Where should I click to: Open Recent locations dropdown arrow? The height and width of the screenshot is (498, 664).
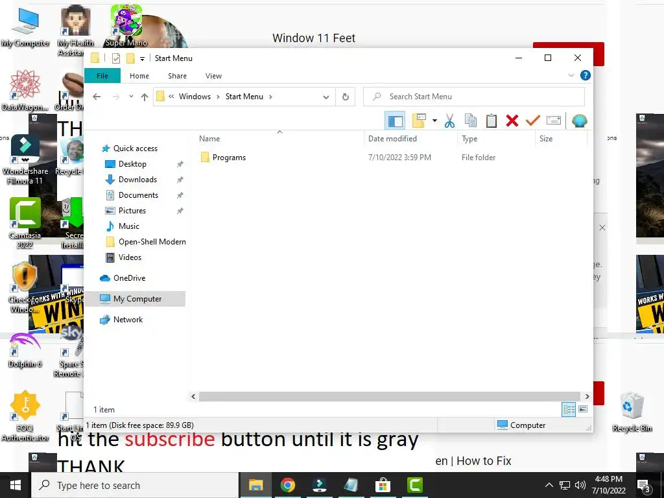pos(131,97)
